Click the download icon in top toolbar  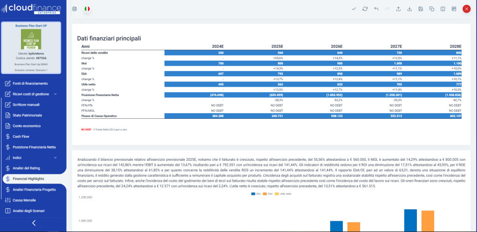pyautogui.click(x=409, y=9)
